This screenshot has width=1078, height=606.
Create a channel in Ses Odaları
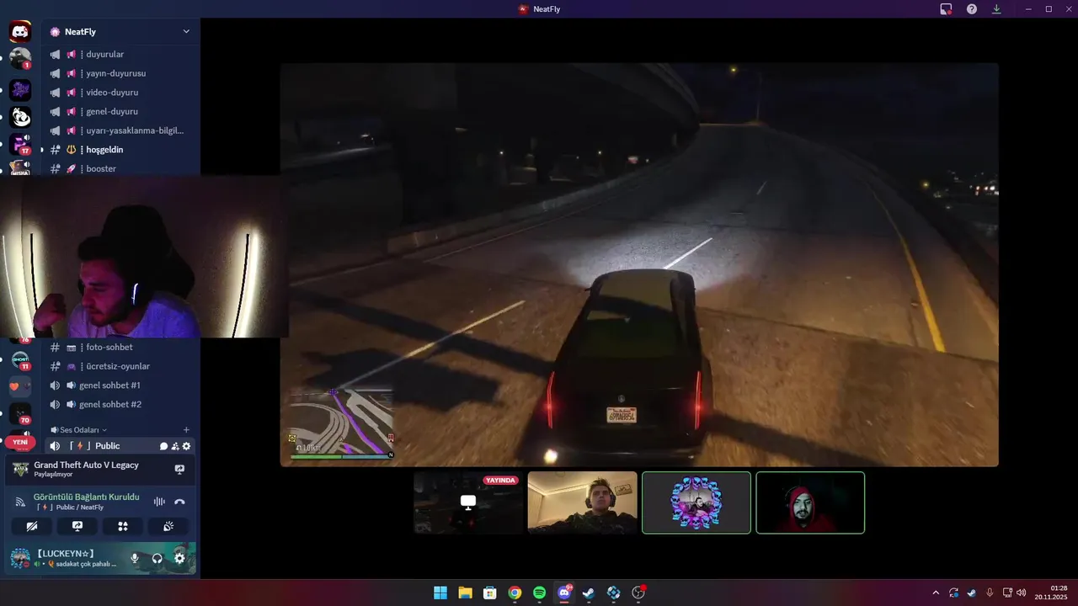(186, 430)
